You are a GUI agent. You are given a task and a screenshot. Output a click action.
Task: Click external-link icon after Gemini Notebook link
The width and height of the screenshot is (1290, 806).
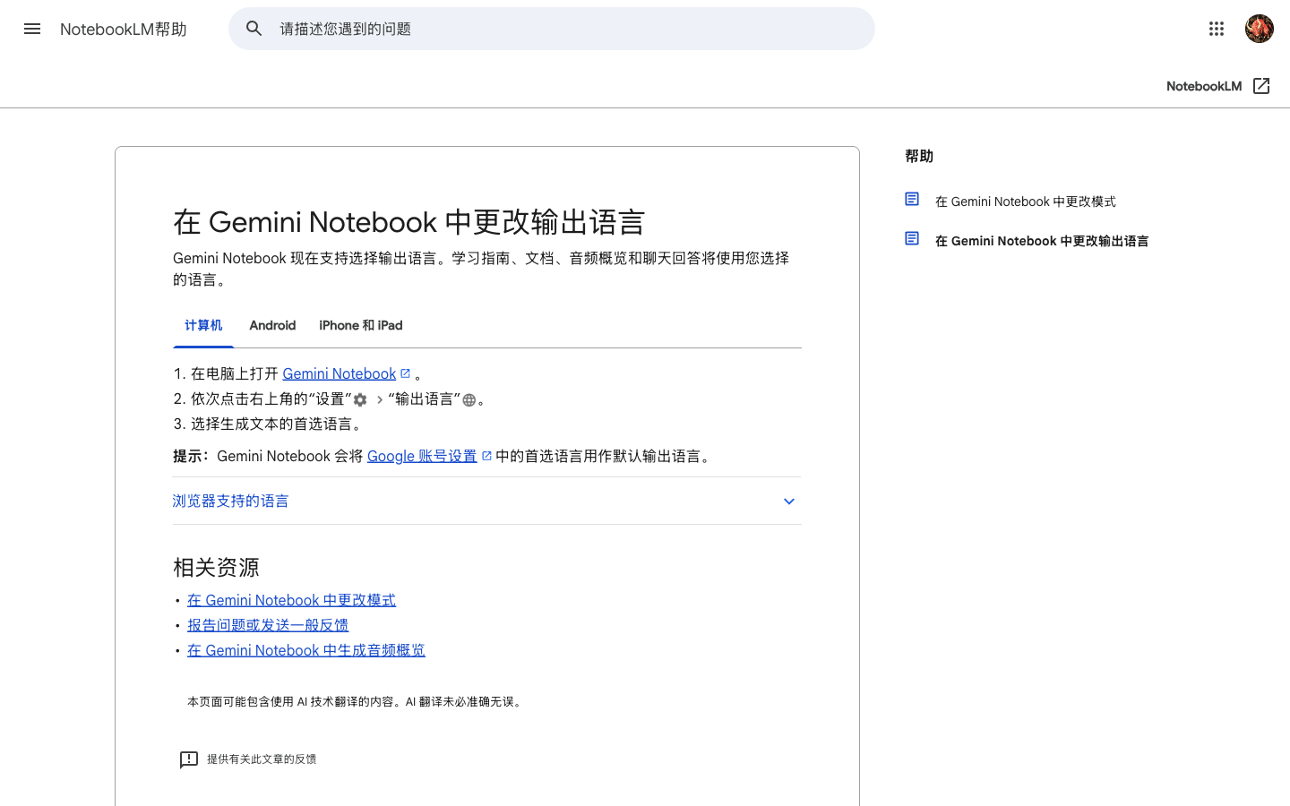point(405,373)
